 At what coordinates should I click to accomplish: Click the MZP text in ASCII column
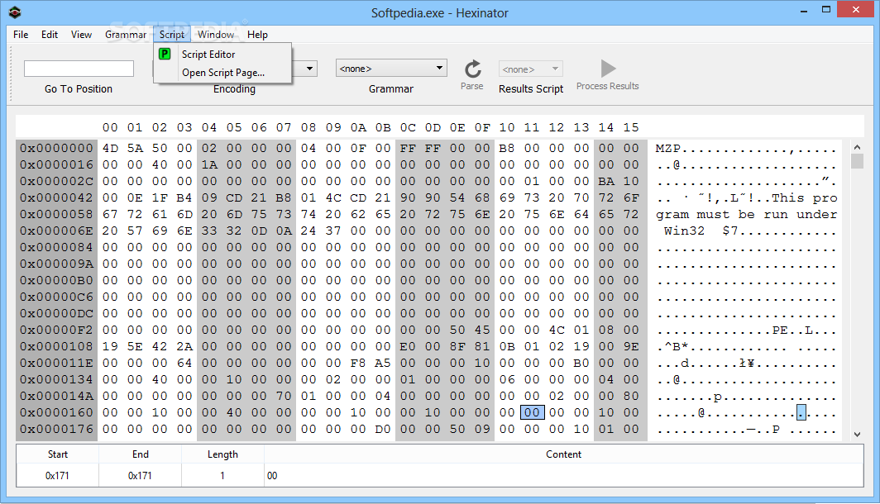click(668, 149)
